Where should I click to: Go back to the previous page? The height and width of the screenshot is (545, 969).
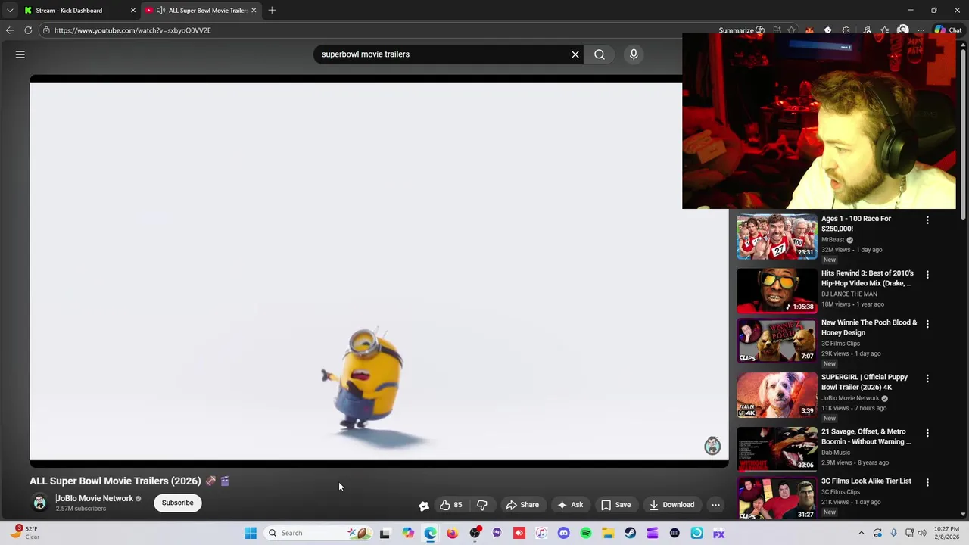pos(10,30)
